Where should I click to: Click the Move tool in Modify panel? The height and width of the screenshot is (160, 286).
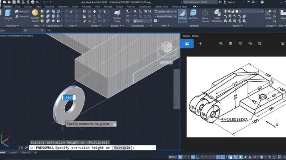click(94, 12)
